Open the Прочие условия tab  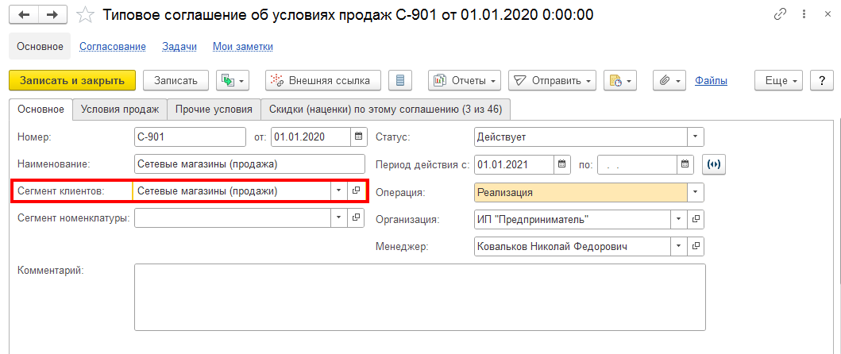click(214, 109)
